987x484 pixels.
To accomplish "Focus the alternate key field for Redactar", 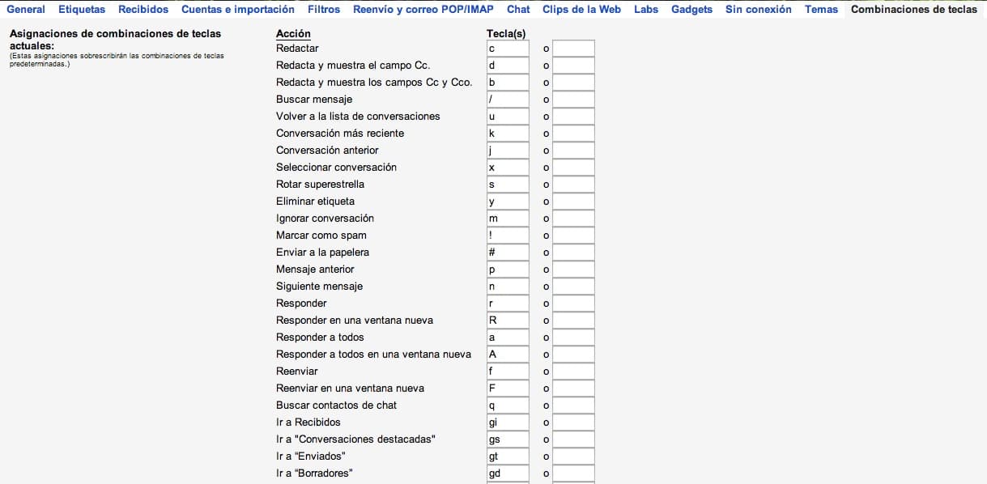I will [x=573, y=49].
